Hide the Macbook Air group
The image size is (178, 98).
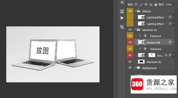tap(130, 30)
